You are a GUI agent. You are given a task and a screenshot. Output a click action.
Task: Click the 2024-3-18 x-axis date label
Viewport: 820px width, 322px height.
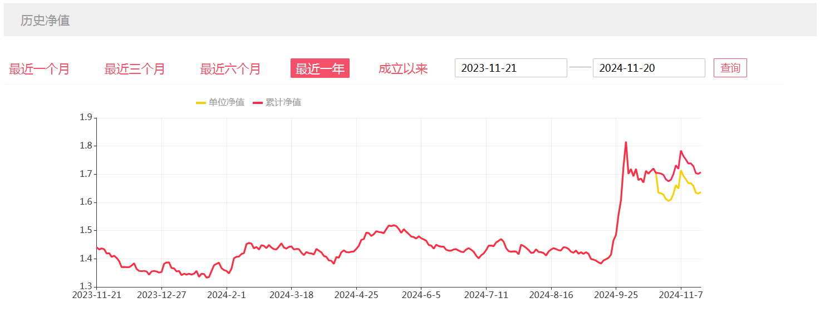point(291,295)
